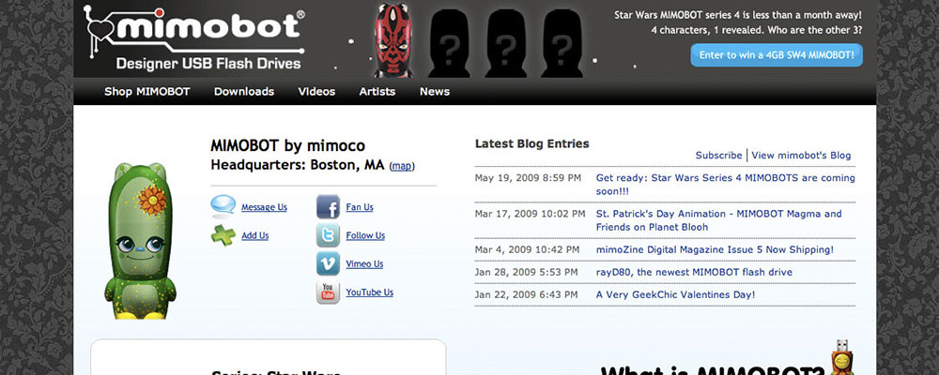Viewport: 939px width, 375px height.
Task: Click the Facebook icon
Action: (328, 207)
